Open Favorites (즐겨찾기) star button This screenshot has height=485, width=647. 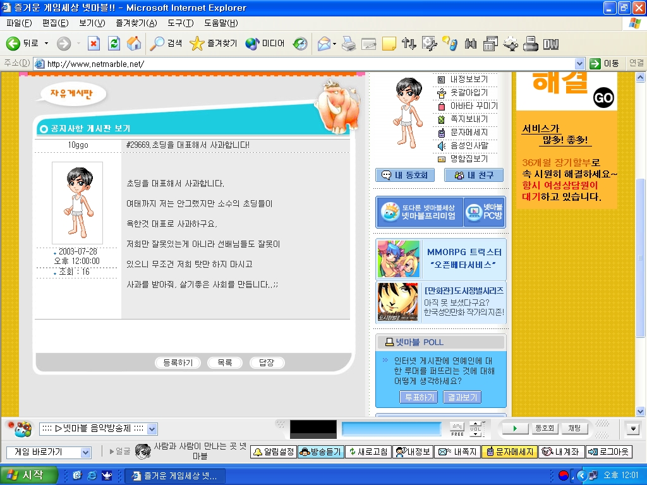pos(213,44)
